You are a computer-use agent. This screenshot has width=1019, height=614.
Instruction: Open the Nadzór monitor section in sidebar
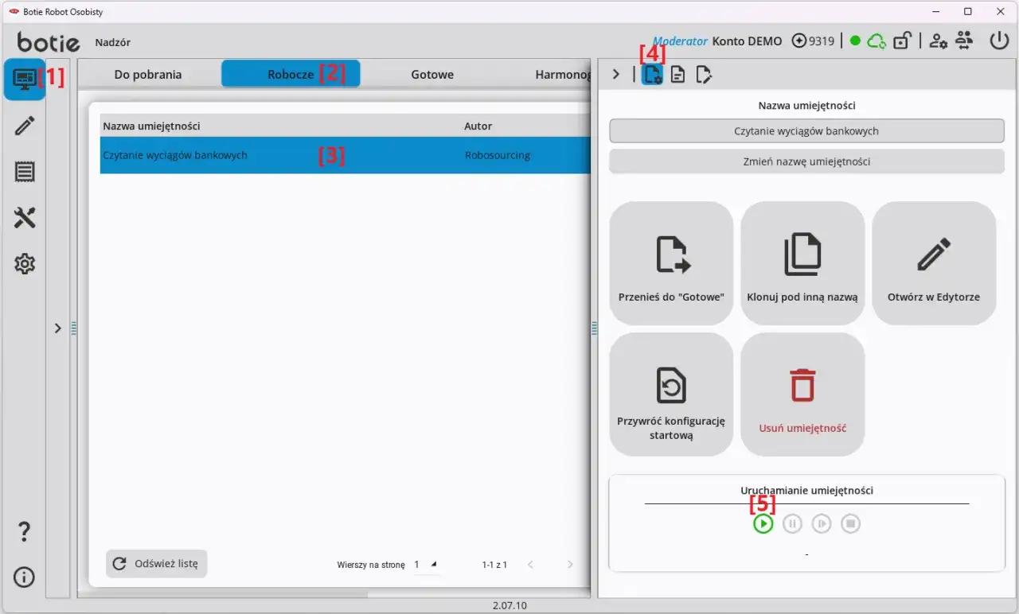tap(25, 79)
